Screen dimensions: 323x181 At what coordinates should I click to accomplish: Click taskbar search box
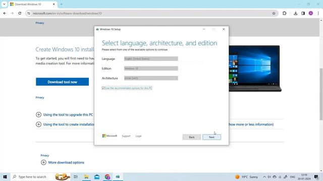coord(40,176)
